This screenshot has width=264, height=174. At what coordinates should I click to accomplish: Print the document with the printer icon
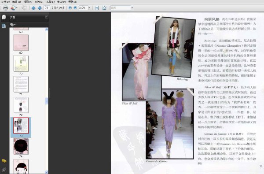pyautogui.click(x=6, y=8)
